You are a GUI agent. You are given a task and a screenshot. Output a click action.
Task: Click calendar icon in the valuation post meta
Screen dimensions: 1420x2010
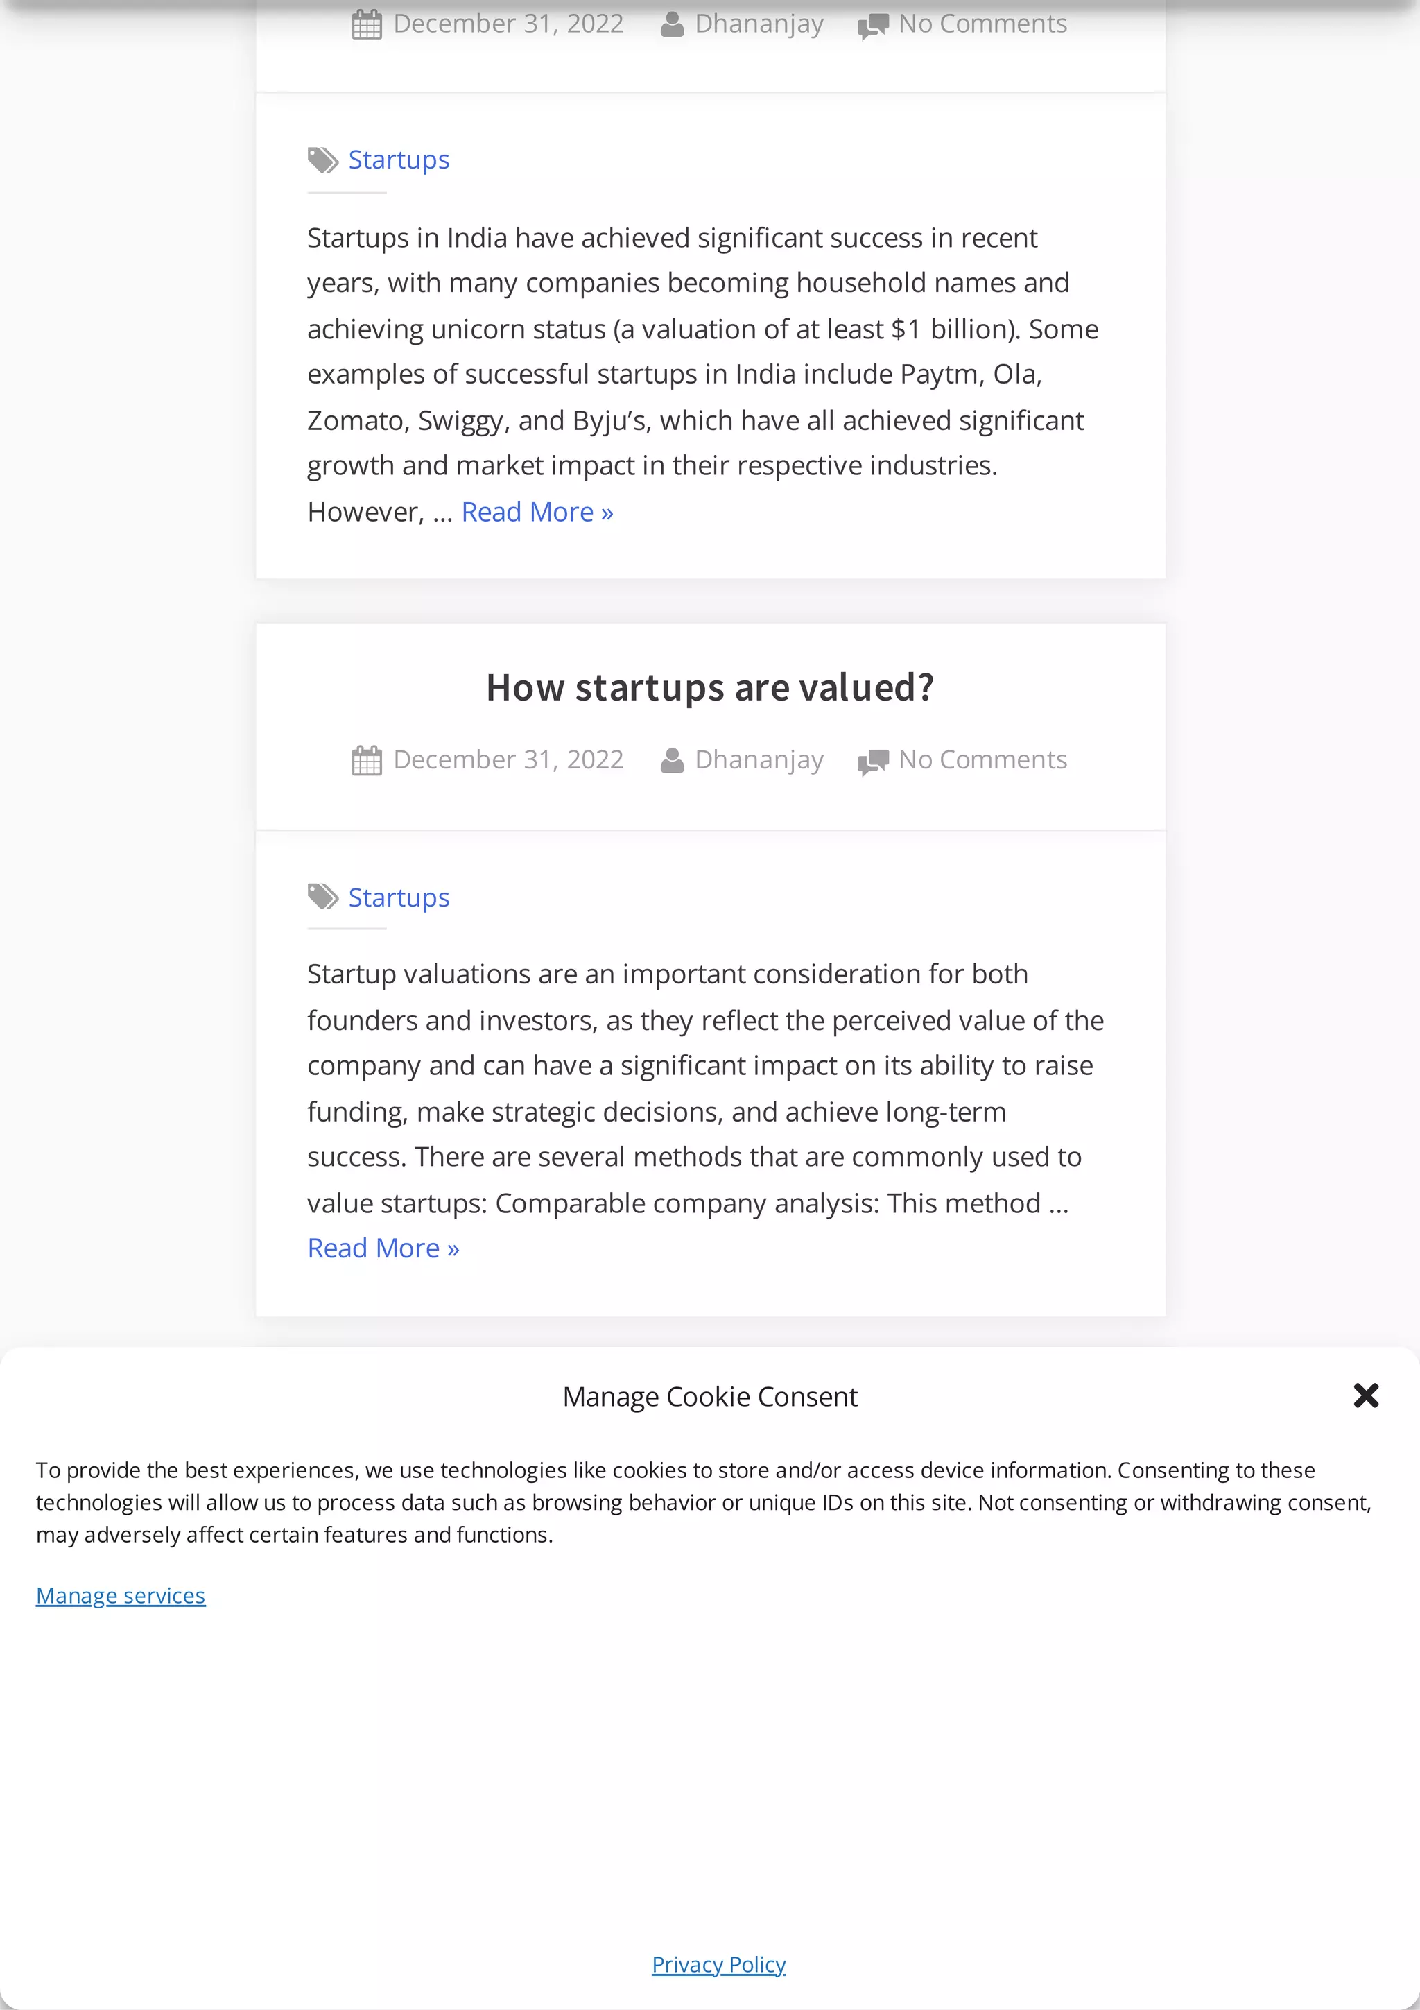click(367, 760)
